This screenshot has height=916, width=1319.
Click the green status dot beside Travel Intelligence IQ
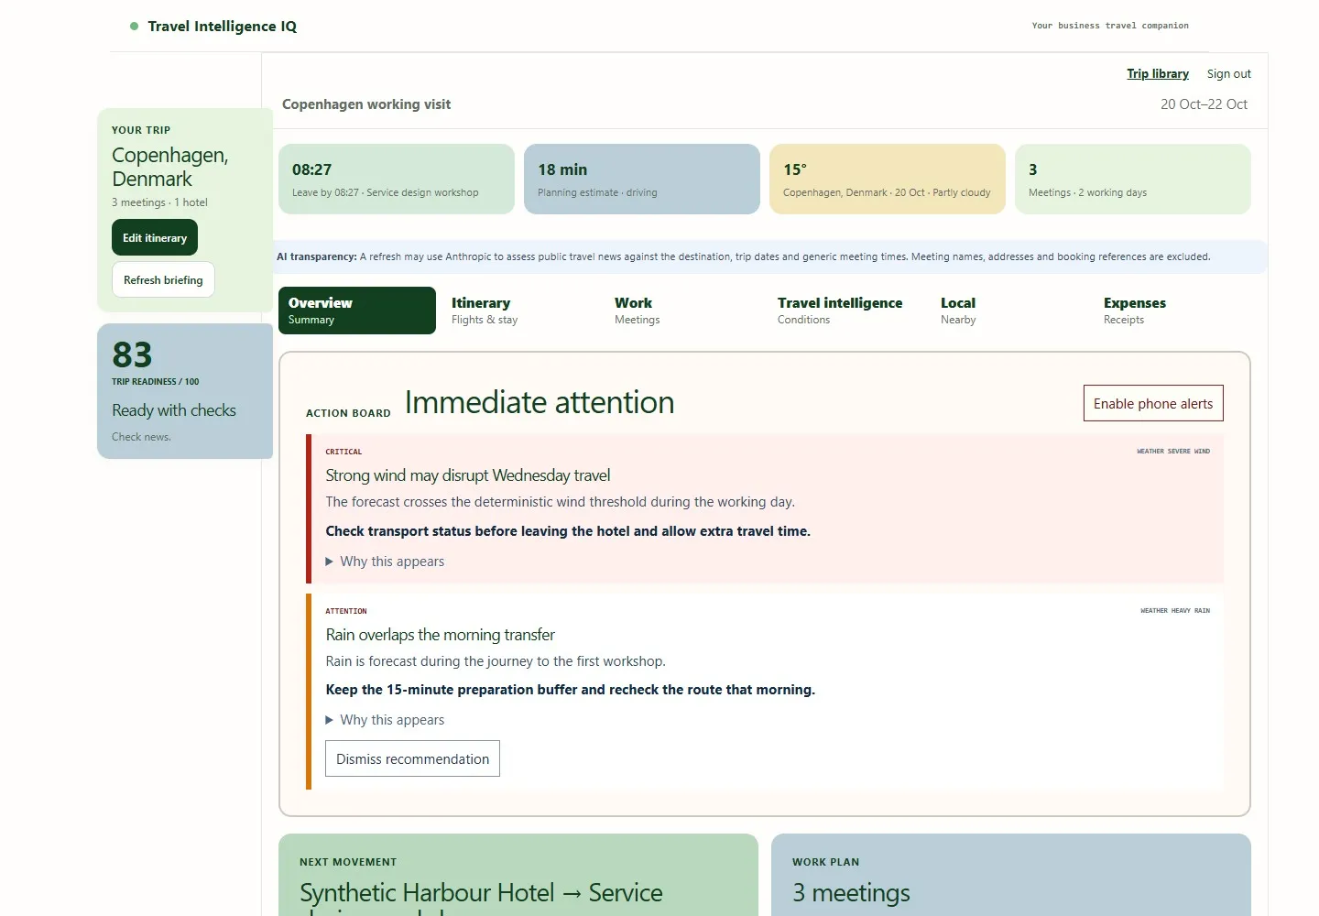(135, 27)
